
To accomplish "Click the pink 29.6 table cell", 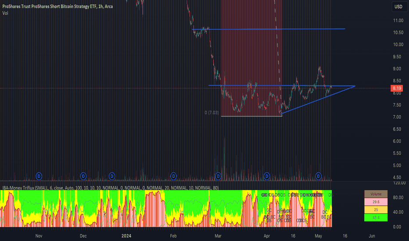I will (x=376, y=202).
